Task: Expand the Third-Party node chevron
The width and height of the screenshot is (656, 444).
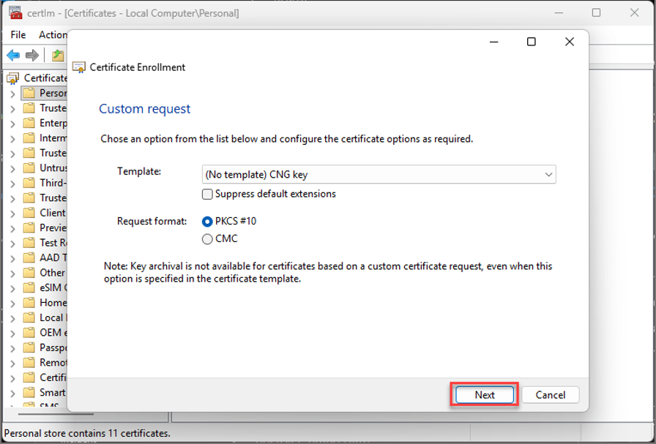Action: coord(12,184)
